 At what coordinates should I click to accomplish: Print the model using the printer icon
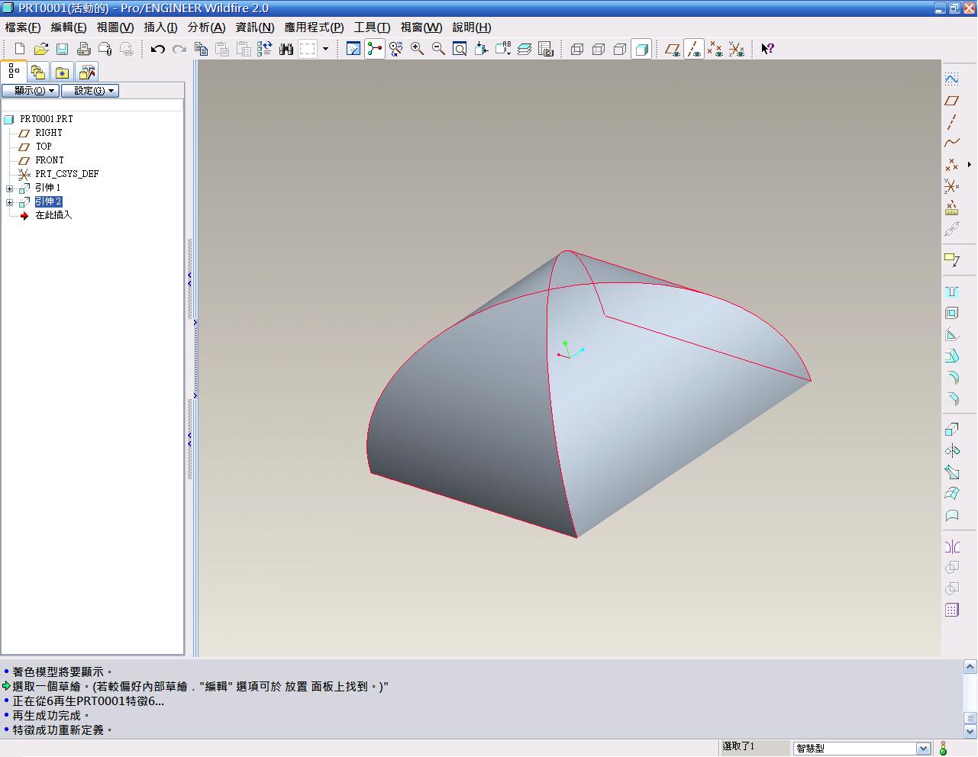coord(84,49)
